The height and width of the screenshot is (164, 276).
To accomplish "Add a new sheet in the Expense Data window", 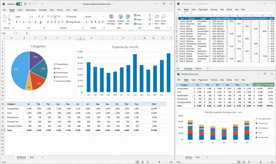I will 208,68.
